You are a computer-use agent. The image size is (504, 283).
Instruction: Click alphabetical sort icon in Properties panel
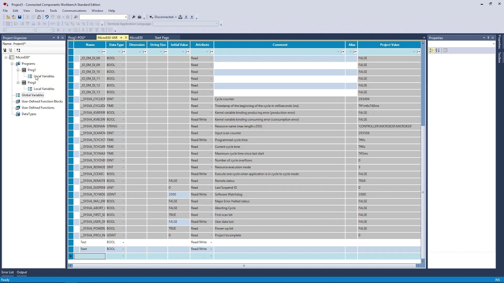(437, 50)
